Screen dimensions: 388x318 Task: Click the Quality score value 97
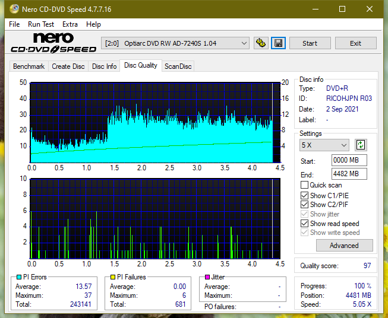click(x=367, y=266)
